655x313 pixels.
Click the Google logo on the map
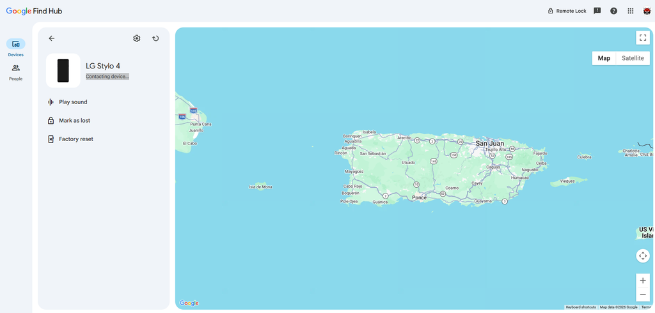coord(189,303)
